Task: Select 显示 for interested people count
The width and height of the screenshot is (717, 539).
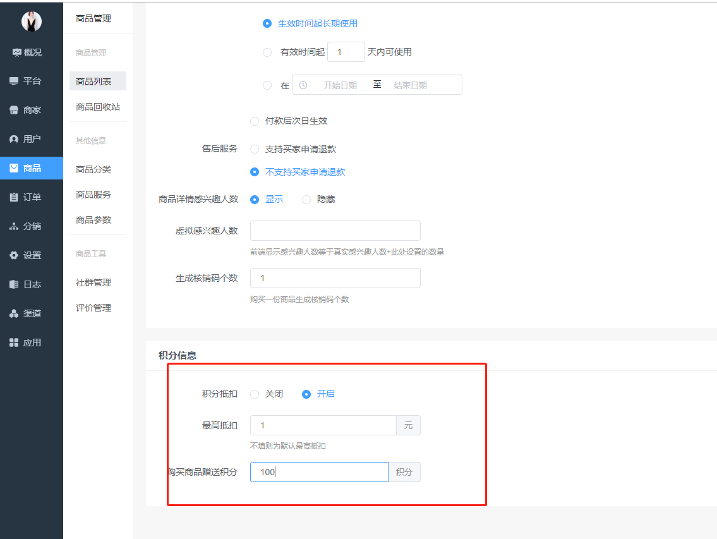Action: [255, 200]
